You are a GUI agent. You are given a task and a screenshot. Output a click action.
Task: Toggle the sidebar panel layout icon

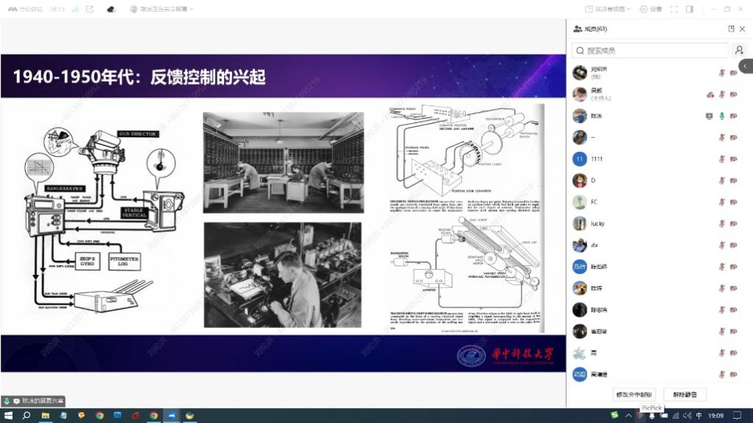(x=689, y=9)
